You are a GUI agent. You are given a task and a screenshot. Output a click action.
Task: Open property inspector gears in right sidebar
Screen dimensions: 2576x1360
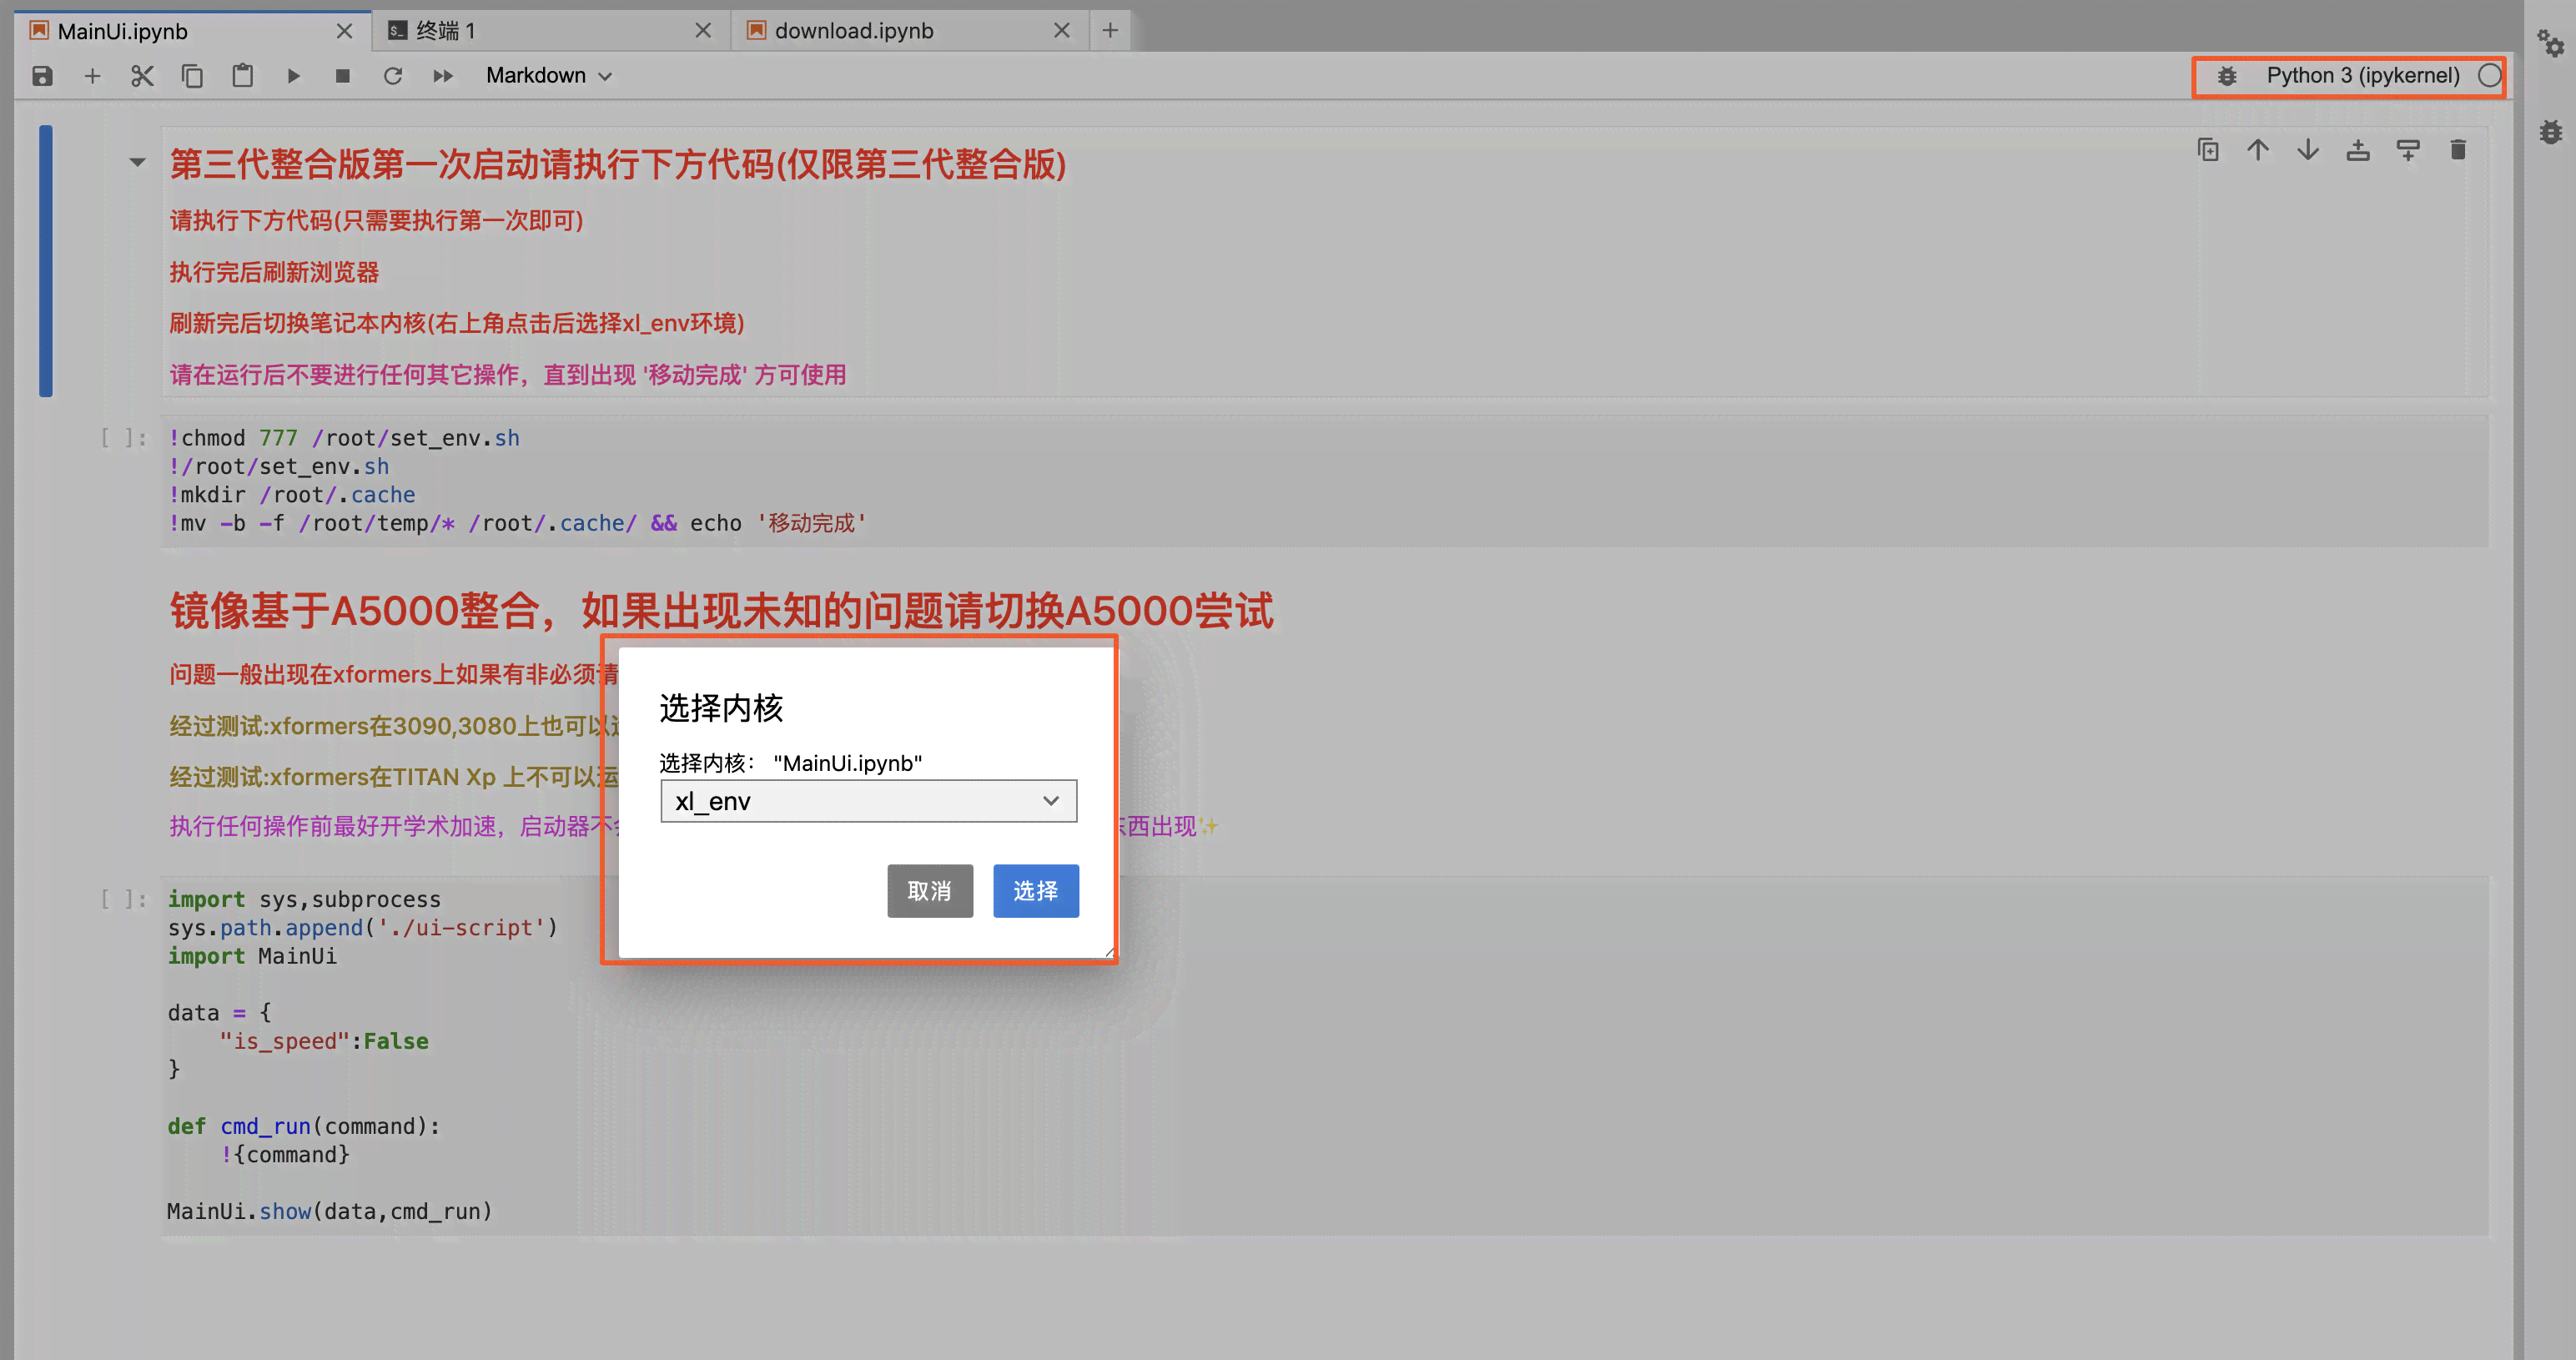[x=2550, y=44]
